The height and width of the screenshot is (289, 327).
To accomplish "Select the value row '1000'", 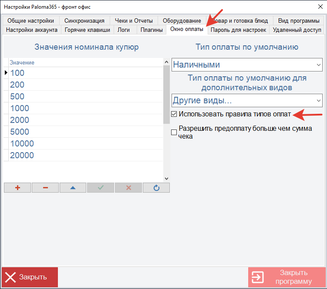I will pyautogui.click(x=85, y=108).
